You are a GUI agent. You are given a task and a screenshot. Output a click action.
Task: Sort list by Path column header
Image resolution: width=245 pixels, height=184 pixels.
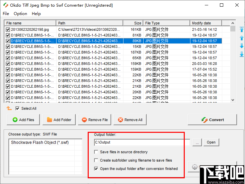pos(89,23)
